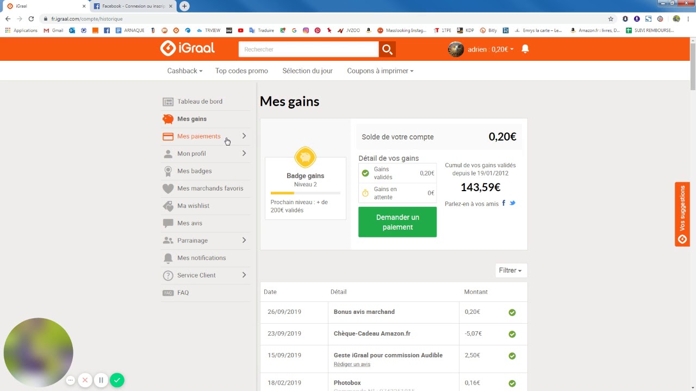Pause the screen recording
Viewport: 696px width, 391px height.
(101, 380)
